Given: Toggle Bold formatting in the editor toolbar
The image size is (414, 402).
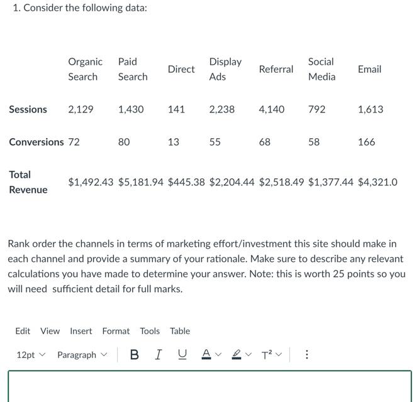Looking at the screenshot, I should pos(135,354).
